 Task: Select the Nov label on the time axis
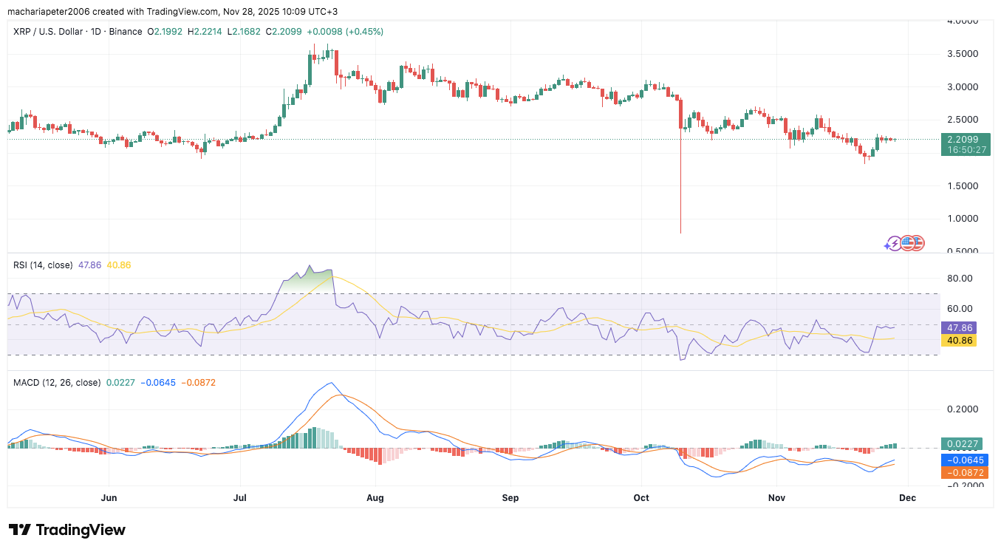(x=776, y=498)
